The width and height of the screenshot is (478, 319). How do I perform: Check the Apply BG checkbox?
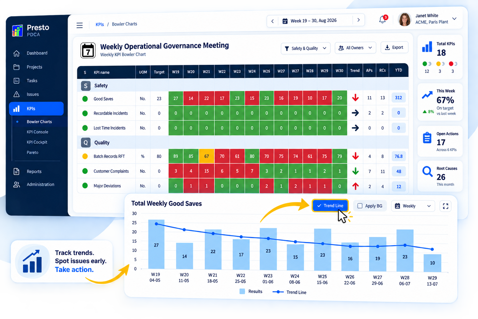(x=360, y=206)
